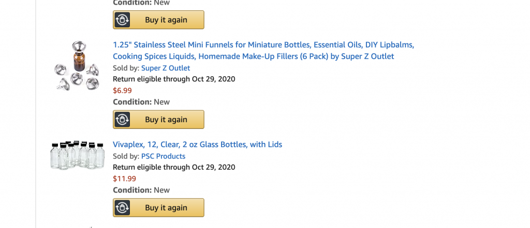Visit the PSC Products seller page
The height and width of the screenshot is (228, 530).
pyautogui.click(x=163, y=156)
